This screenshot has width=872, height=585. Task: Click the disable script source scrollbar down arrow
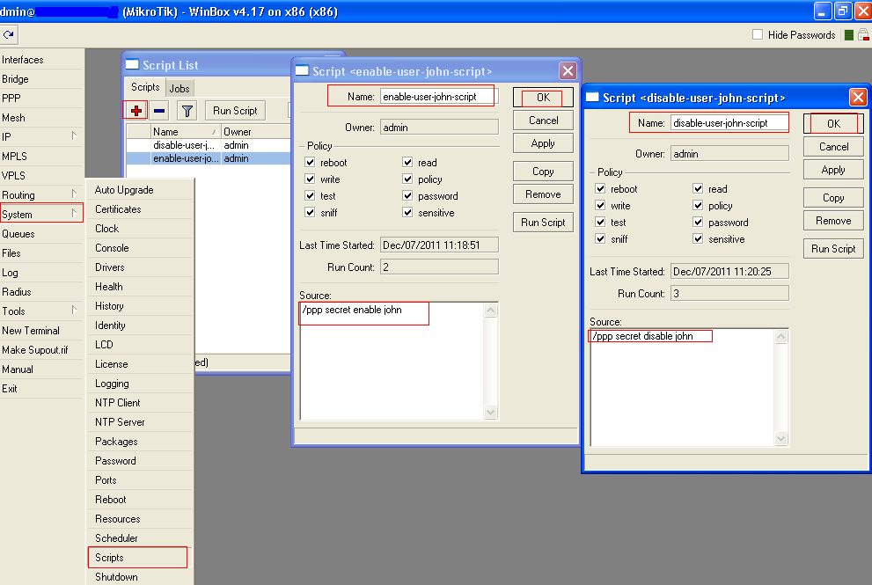(x=780, y=439)
